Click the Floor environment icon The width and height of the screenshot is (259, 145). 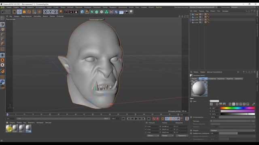click(121, 12)
